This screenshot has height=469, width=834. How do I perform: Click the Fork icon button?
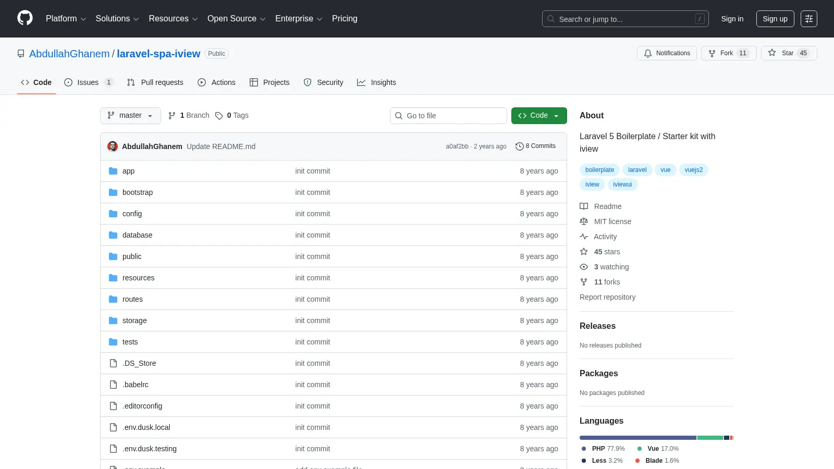tap(712, 53)
